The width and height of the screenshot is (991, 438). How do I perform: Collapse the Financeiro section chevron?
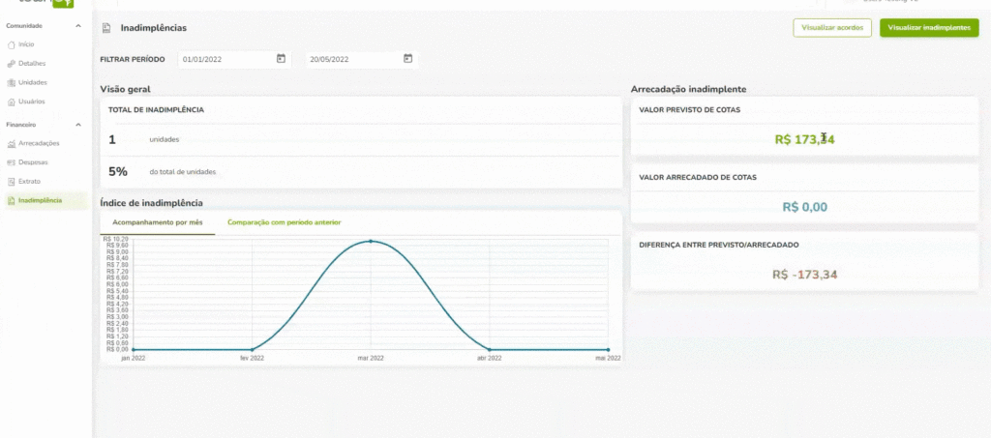[x=77, y=125]
